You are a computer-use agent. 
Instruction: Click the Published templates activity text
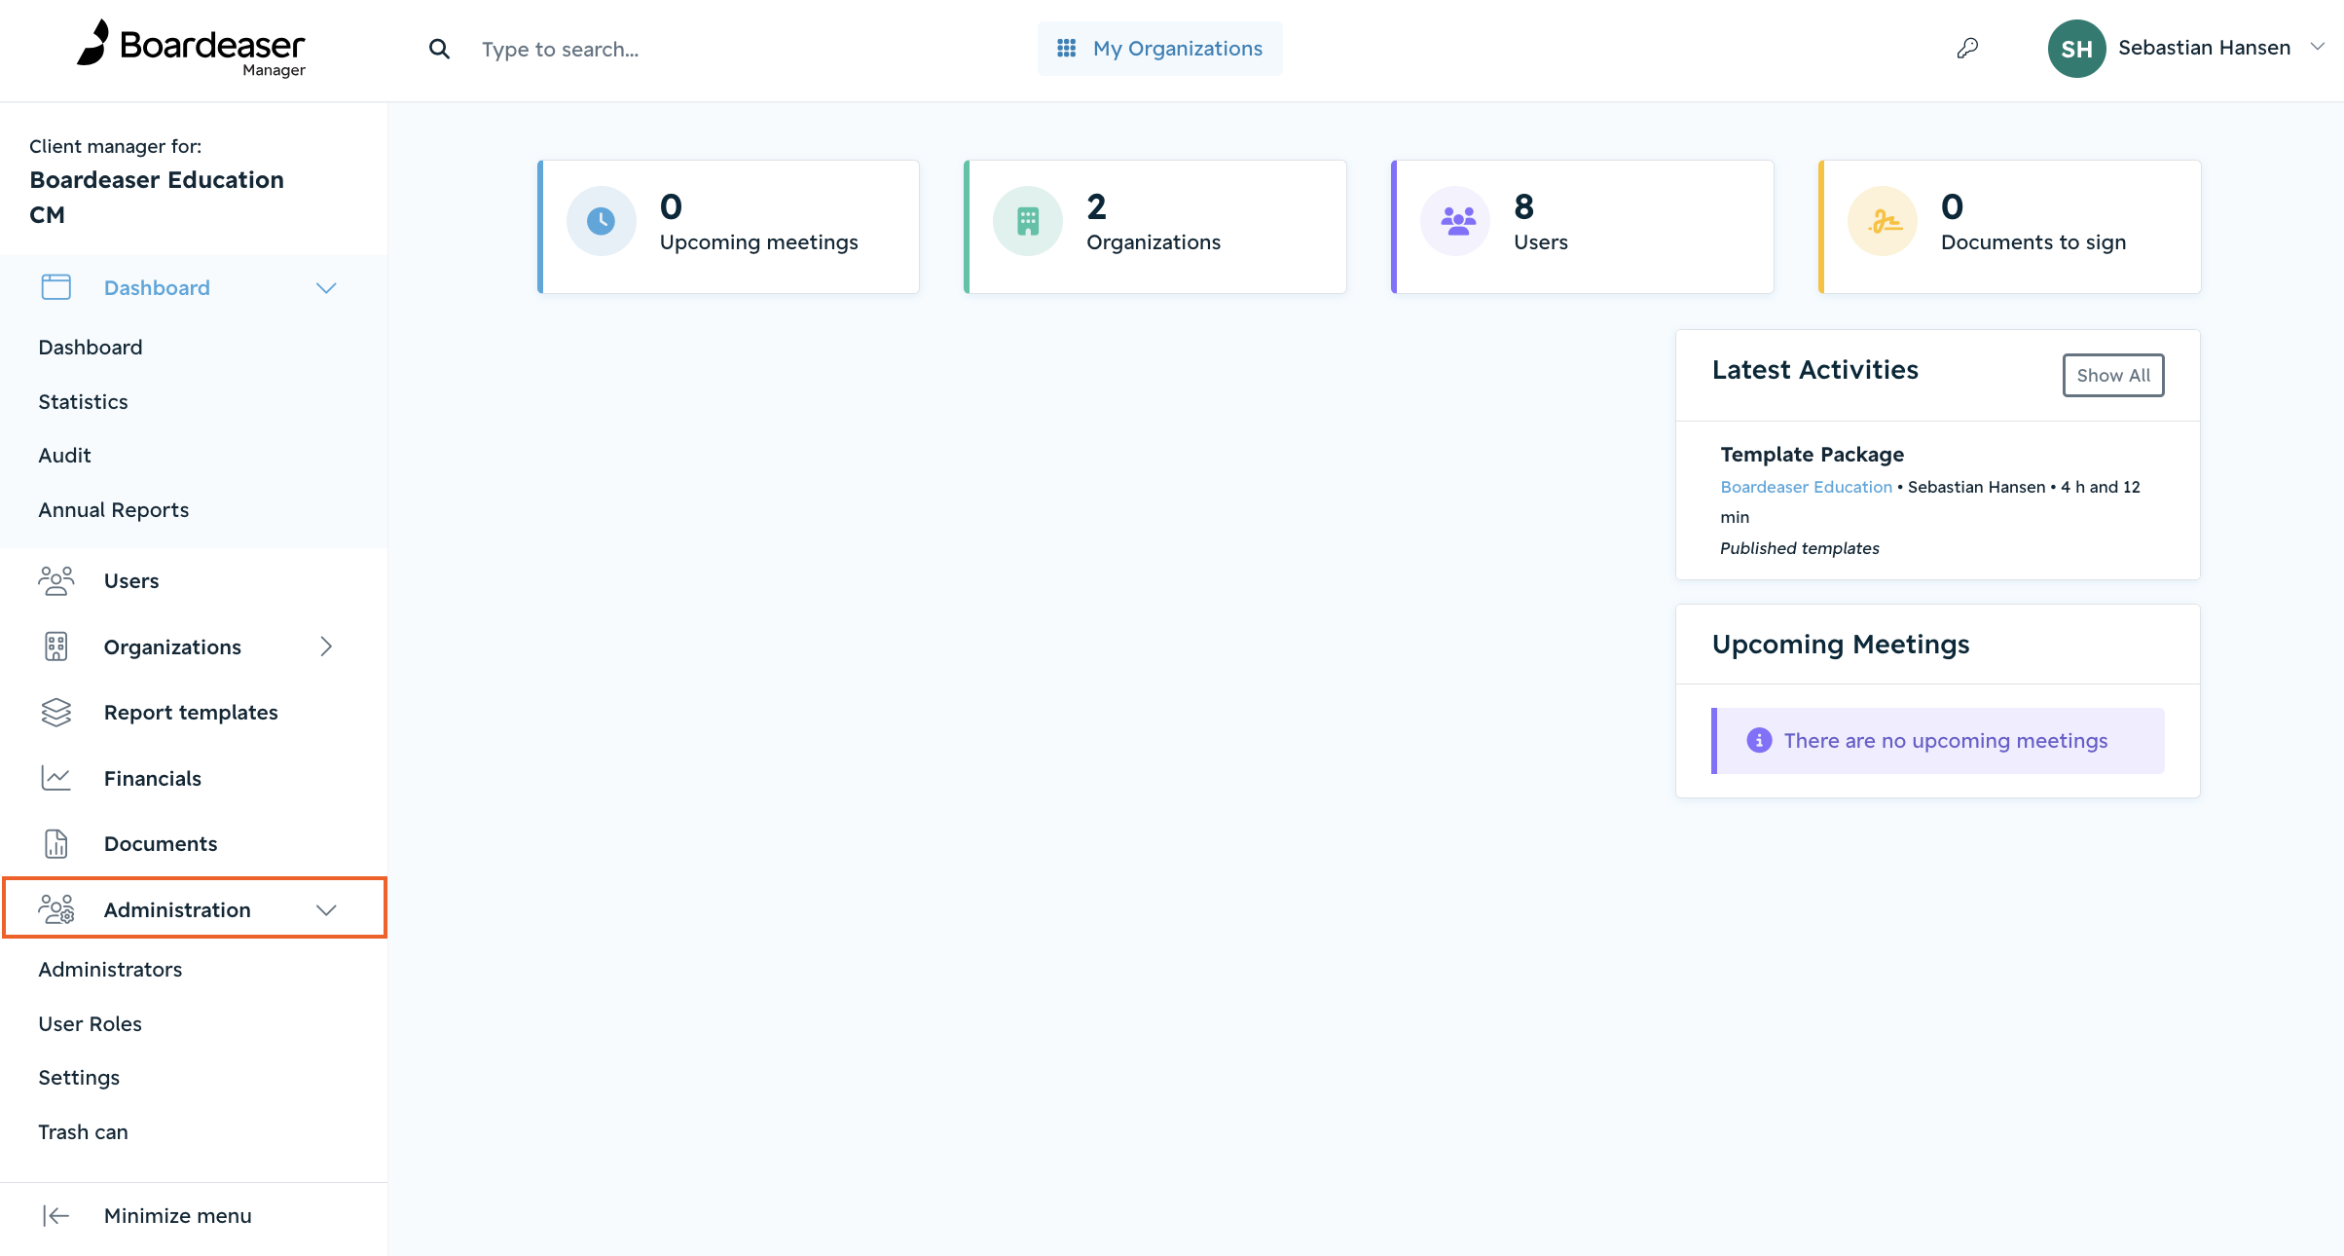(1799, 548)
